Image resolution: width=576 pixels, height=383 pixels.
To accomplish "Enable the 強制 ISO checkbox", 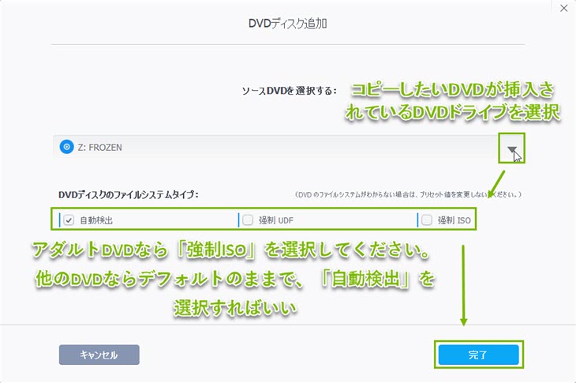I will (x=427, y=220).
